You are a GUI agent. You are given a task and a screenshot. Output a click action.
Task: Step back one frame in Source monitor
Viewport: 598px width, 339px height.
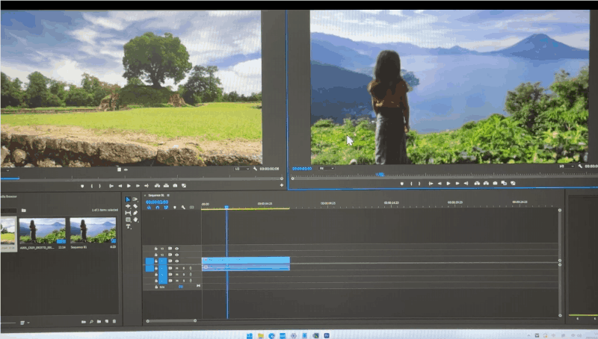(120, 186)
